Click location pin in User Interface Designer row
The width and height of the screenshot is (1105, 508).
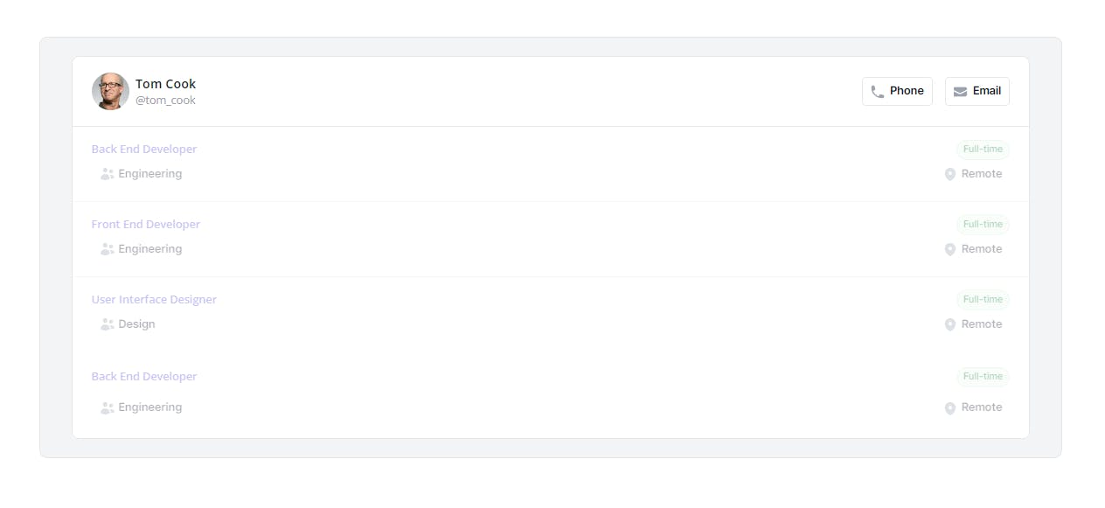point(950,324)
